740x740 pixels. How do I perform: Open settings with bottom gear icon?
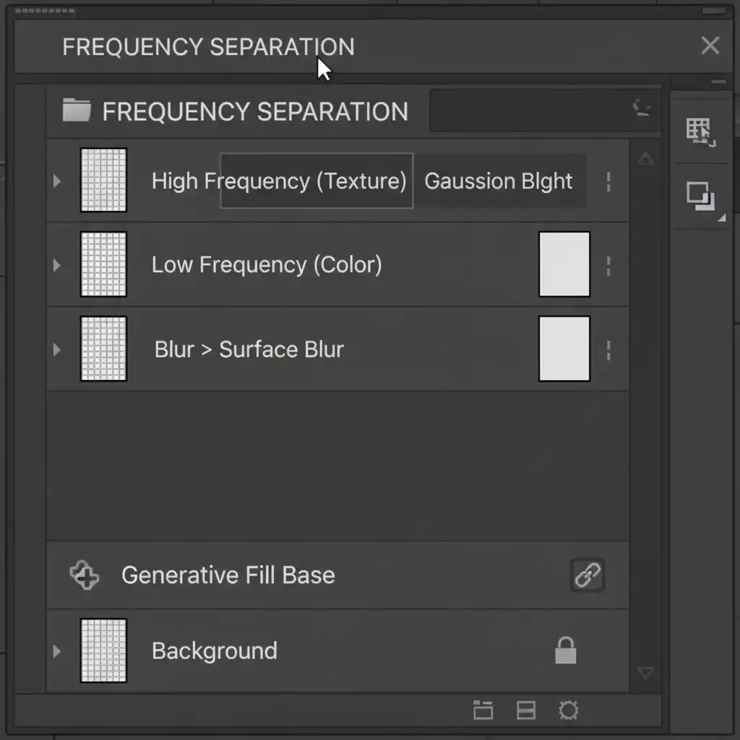point(569,711)
